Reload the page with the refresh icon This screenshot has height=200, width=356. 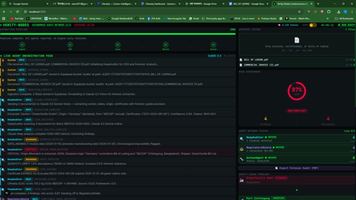point(18,11)
